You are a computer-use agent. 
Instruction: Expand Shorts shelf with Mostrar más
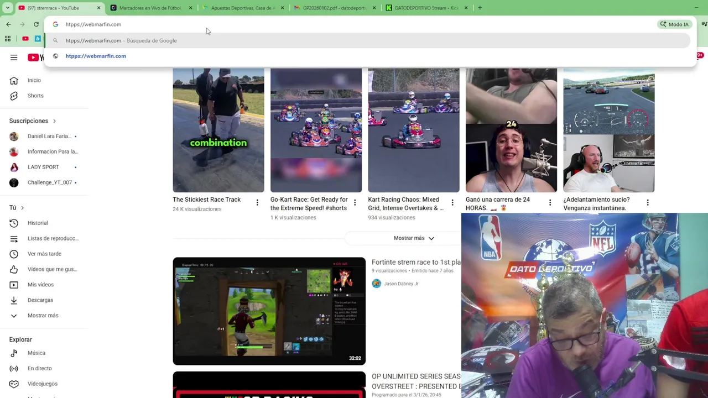pos(414,238)
